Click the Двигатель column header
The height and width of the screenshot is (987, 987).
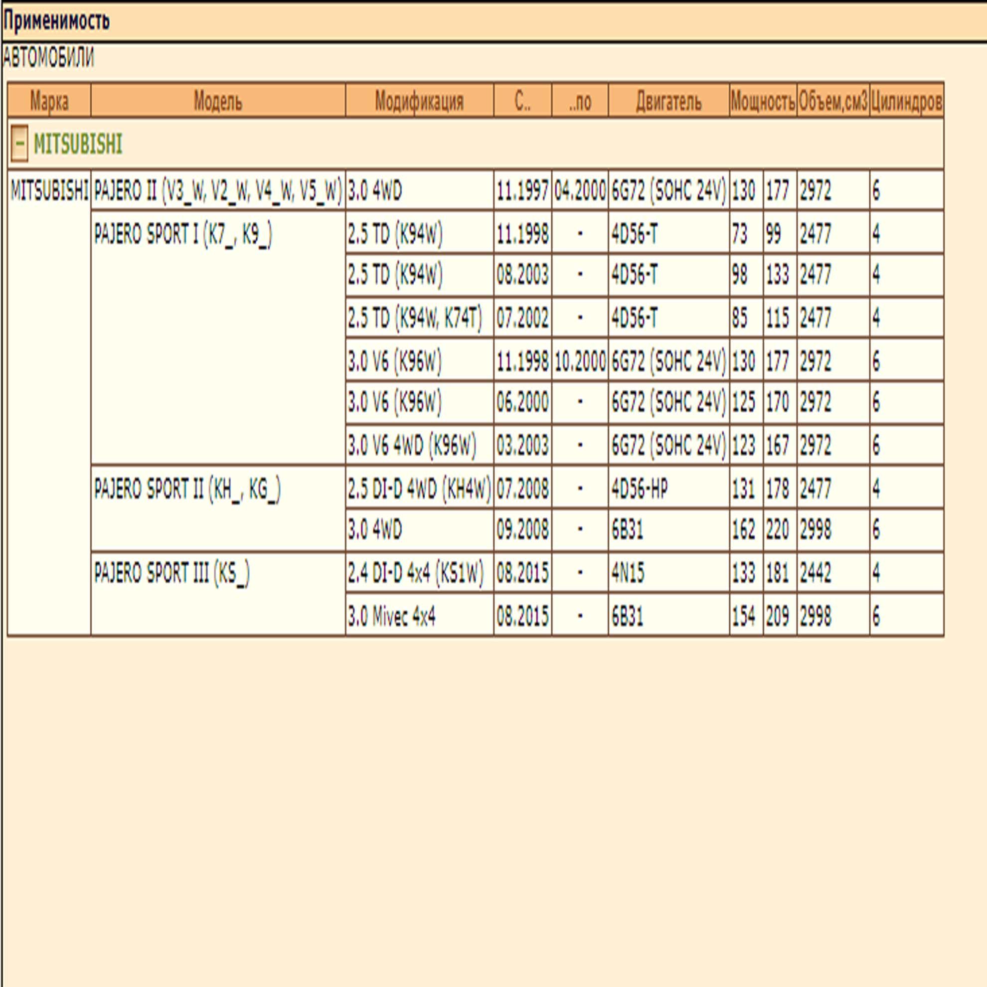point(669,101)
